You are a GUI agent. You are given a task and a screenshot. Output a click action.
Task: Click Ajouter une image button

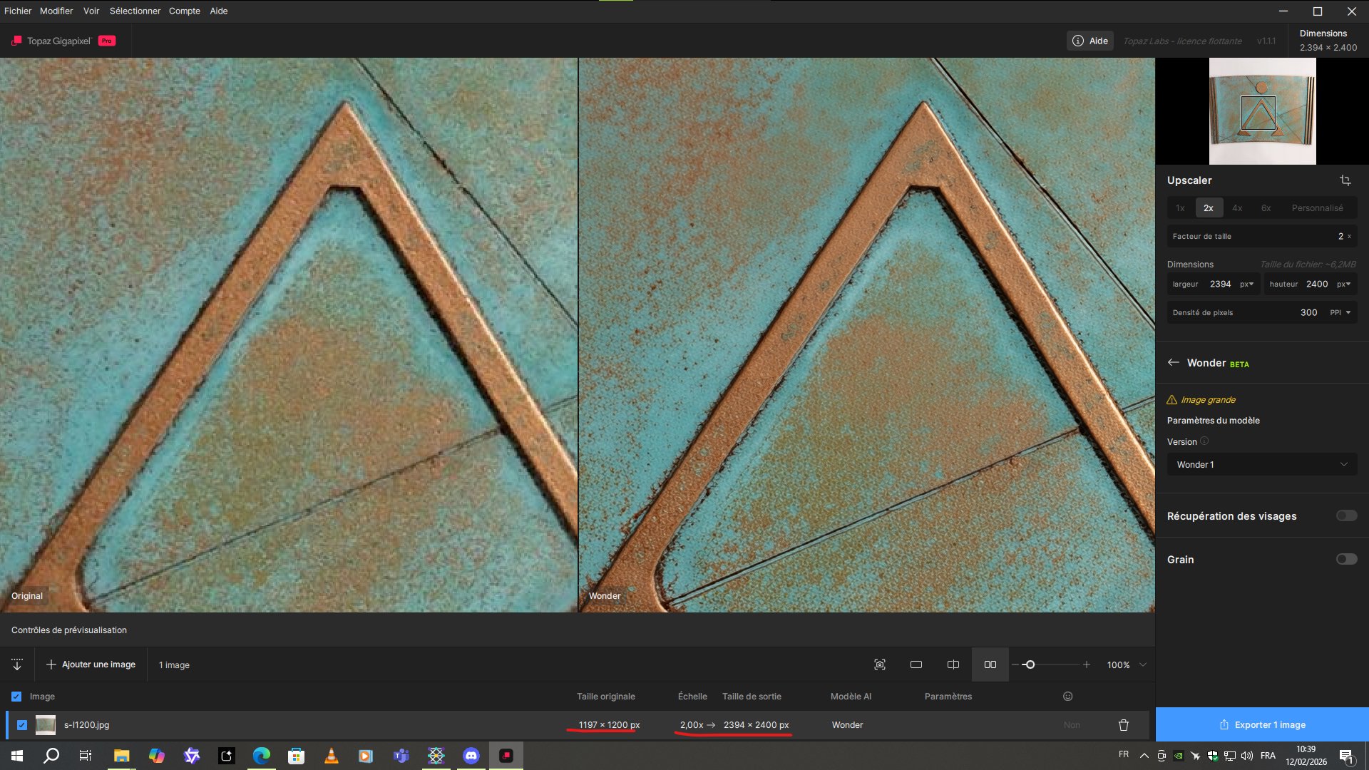click(91, 664)
